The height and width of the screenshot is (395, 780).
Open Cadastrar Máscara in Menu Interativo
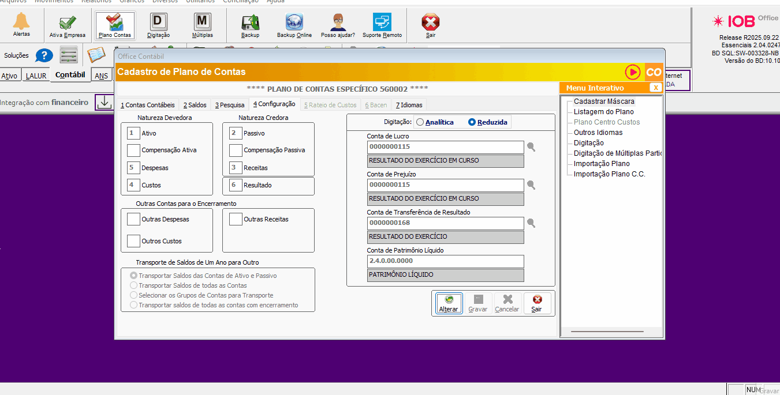[603, 101]
